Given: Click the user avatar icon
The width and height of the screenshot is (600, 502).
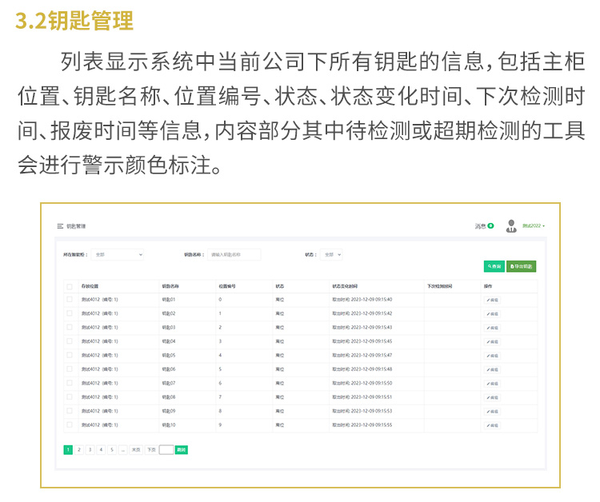Looking at the screenshot, I should pos(511,226).
